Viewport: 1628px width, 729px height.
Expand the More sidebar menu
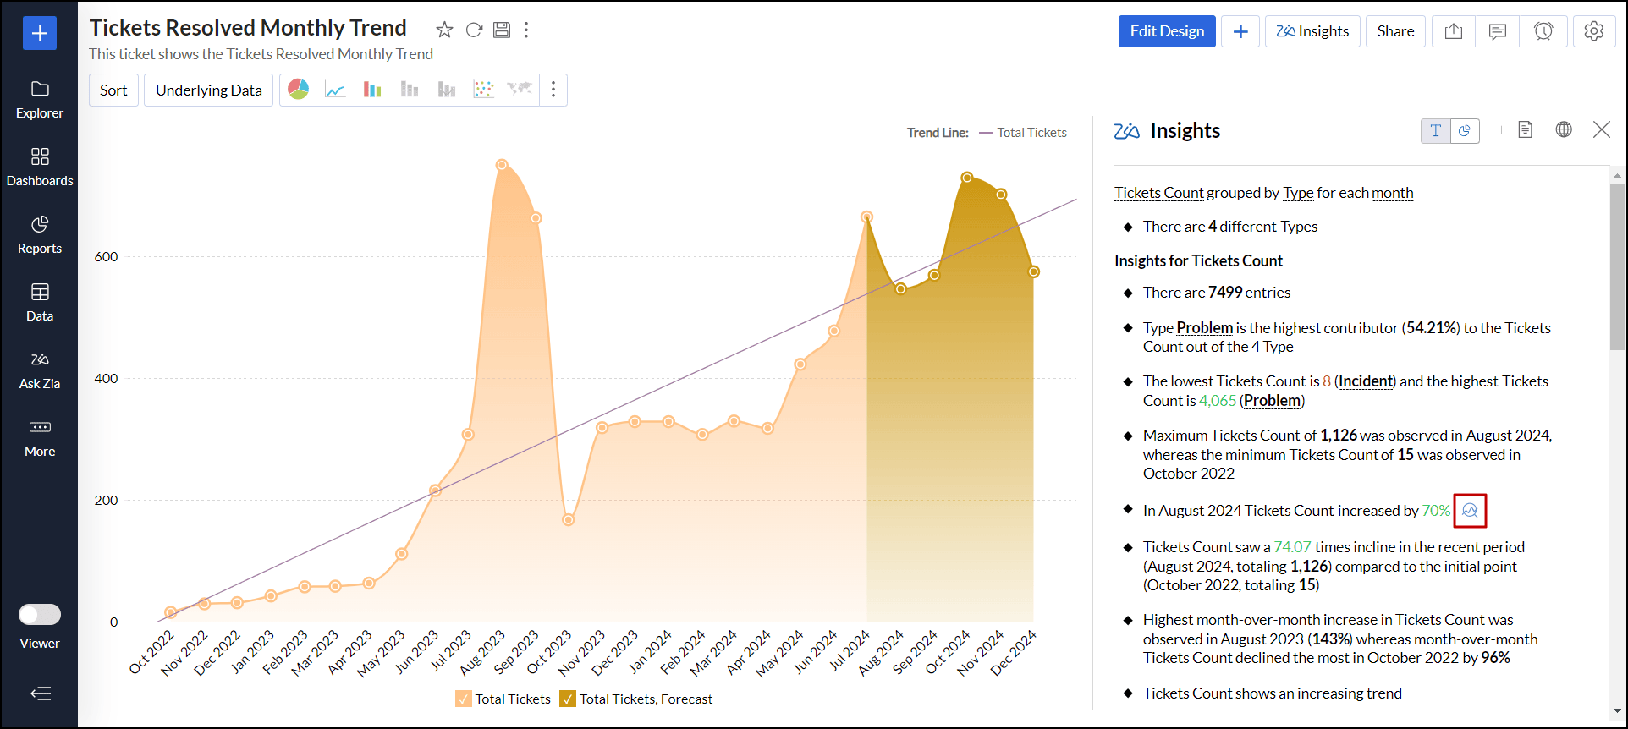[x=40, y=437]
